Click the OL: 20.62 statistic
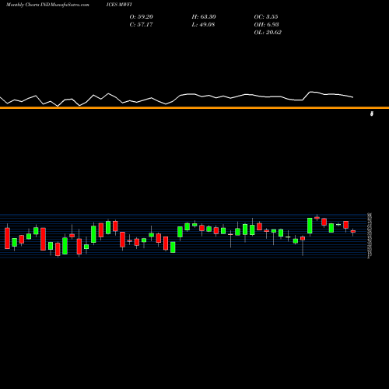Viewport: 389px width, 389px height. point(268,32)
